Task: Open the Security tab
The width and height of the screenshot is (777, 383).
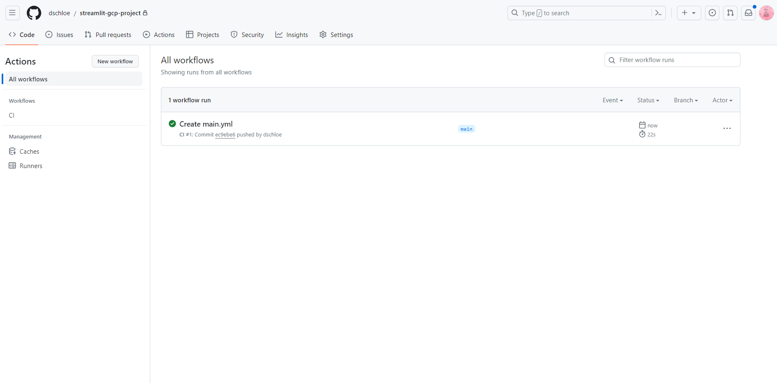Action: [x=247, y=35]
